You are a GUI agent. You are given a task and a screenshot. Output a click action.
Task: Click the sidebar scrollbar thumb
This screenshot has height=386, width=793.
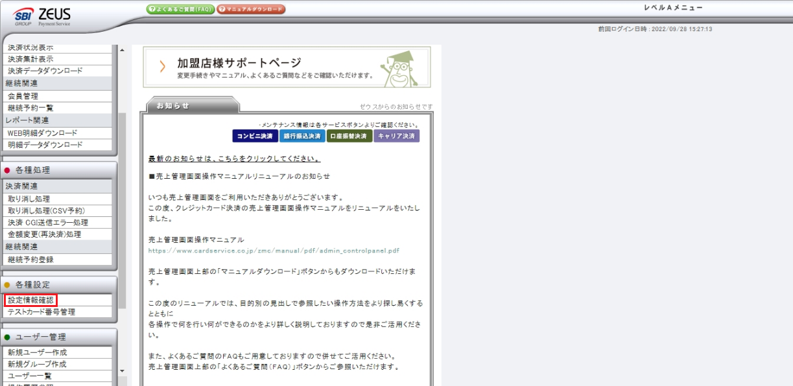tap(122, 210)
